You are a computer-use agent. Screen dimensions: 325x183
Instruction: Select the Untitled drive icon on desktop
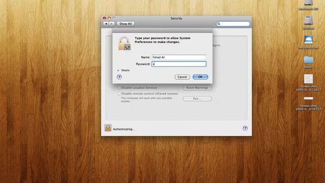click(x=308, y=21)
